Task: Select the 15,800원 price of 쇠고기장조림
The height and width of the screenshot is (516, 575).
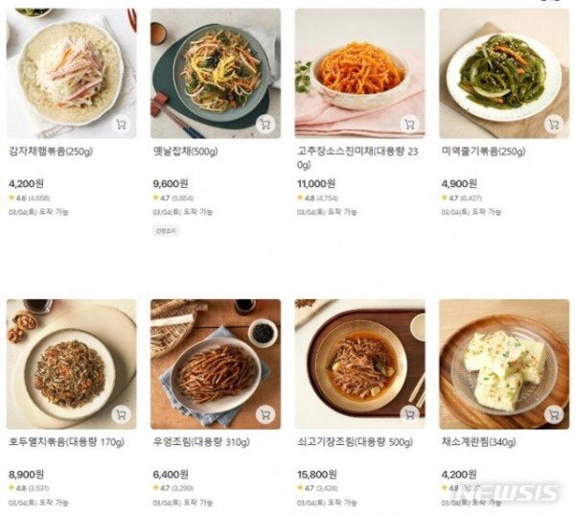Action: 317,475
